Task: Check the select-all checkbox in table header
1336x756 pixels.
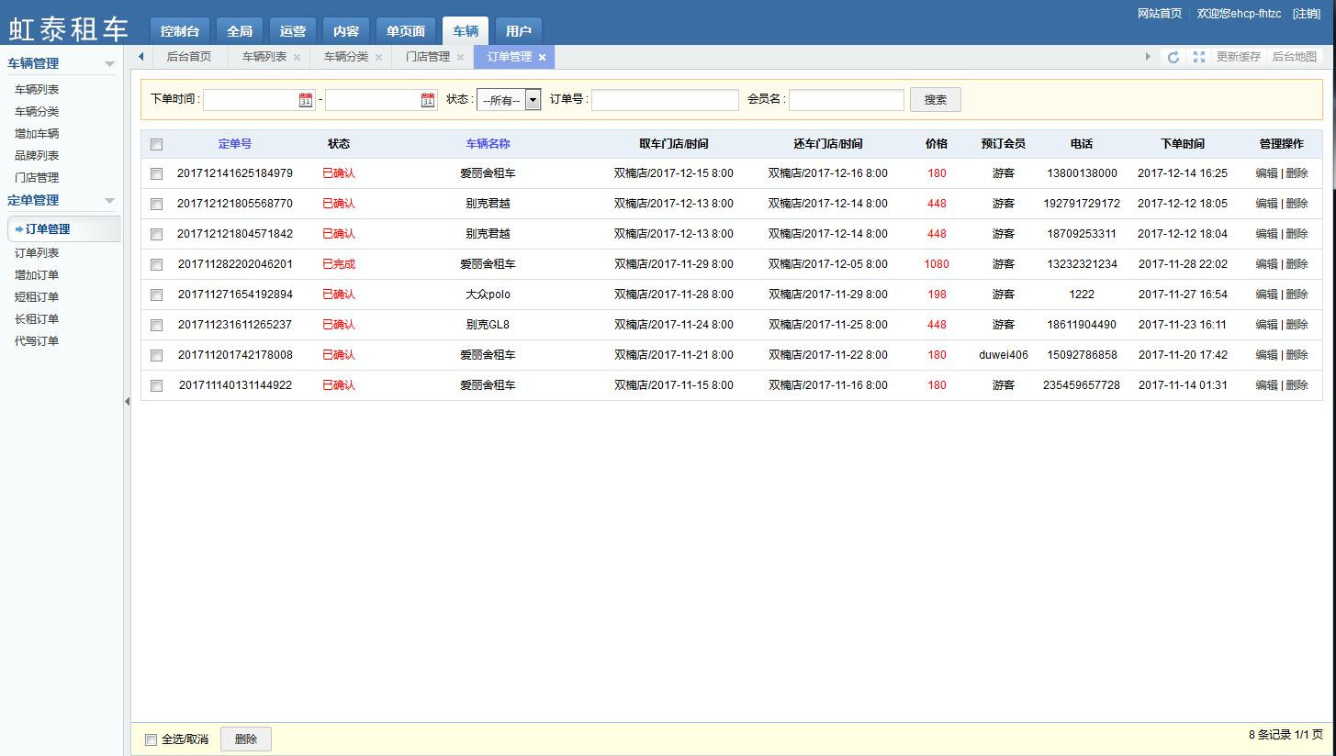Action: [156, 144]
